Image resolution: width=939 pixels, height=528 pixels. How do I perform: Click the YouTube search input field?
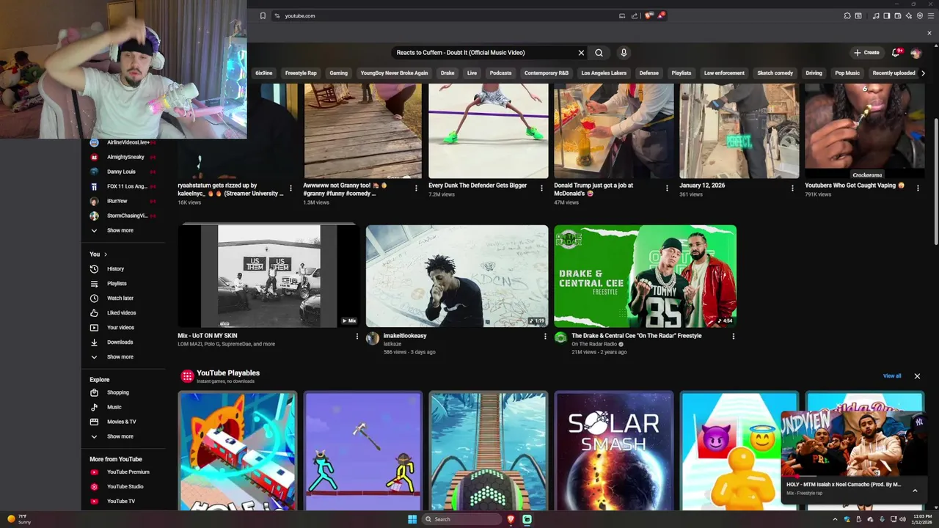[x=484, y=53]
